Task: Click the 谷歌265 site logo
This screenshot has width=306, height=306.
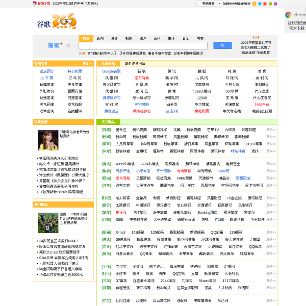Action: pyautogui.click(x=57, y=21)
